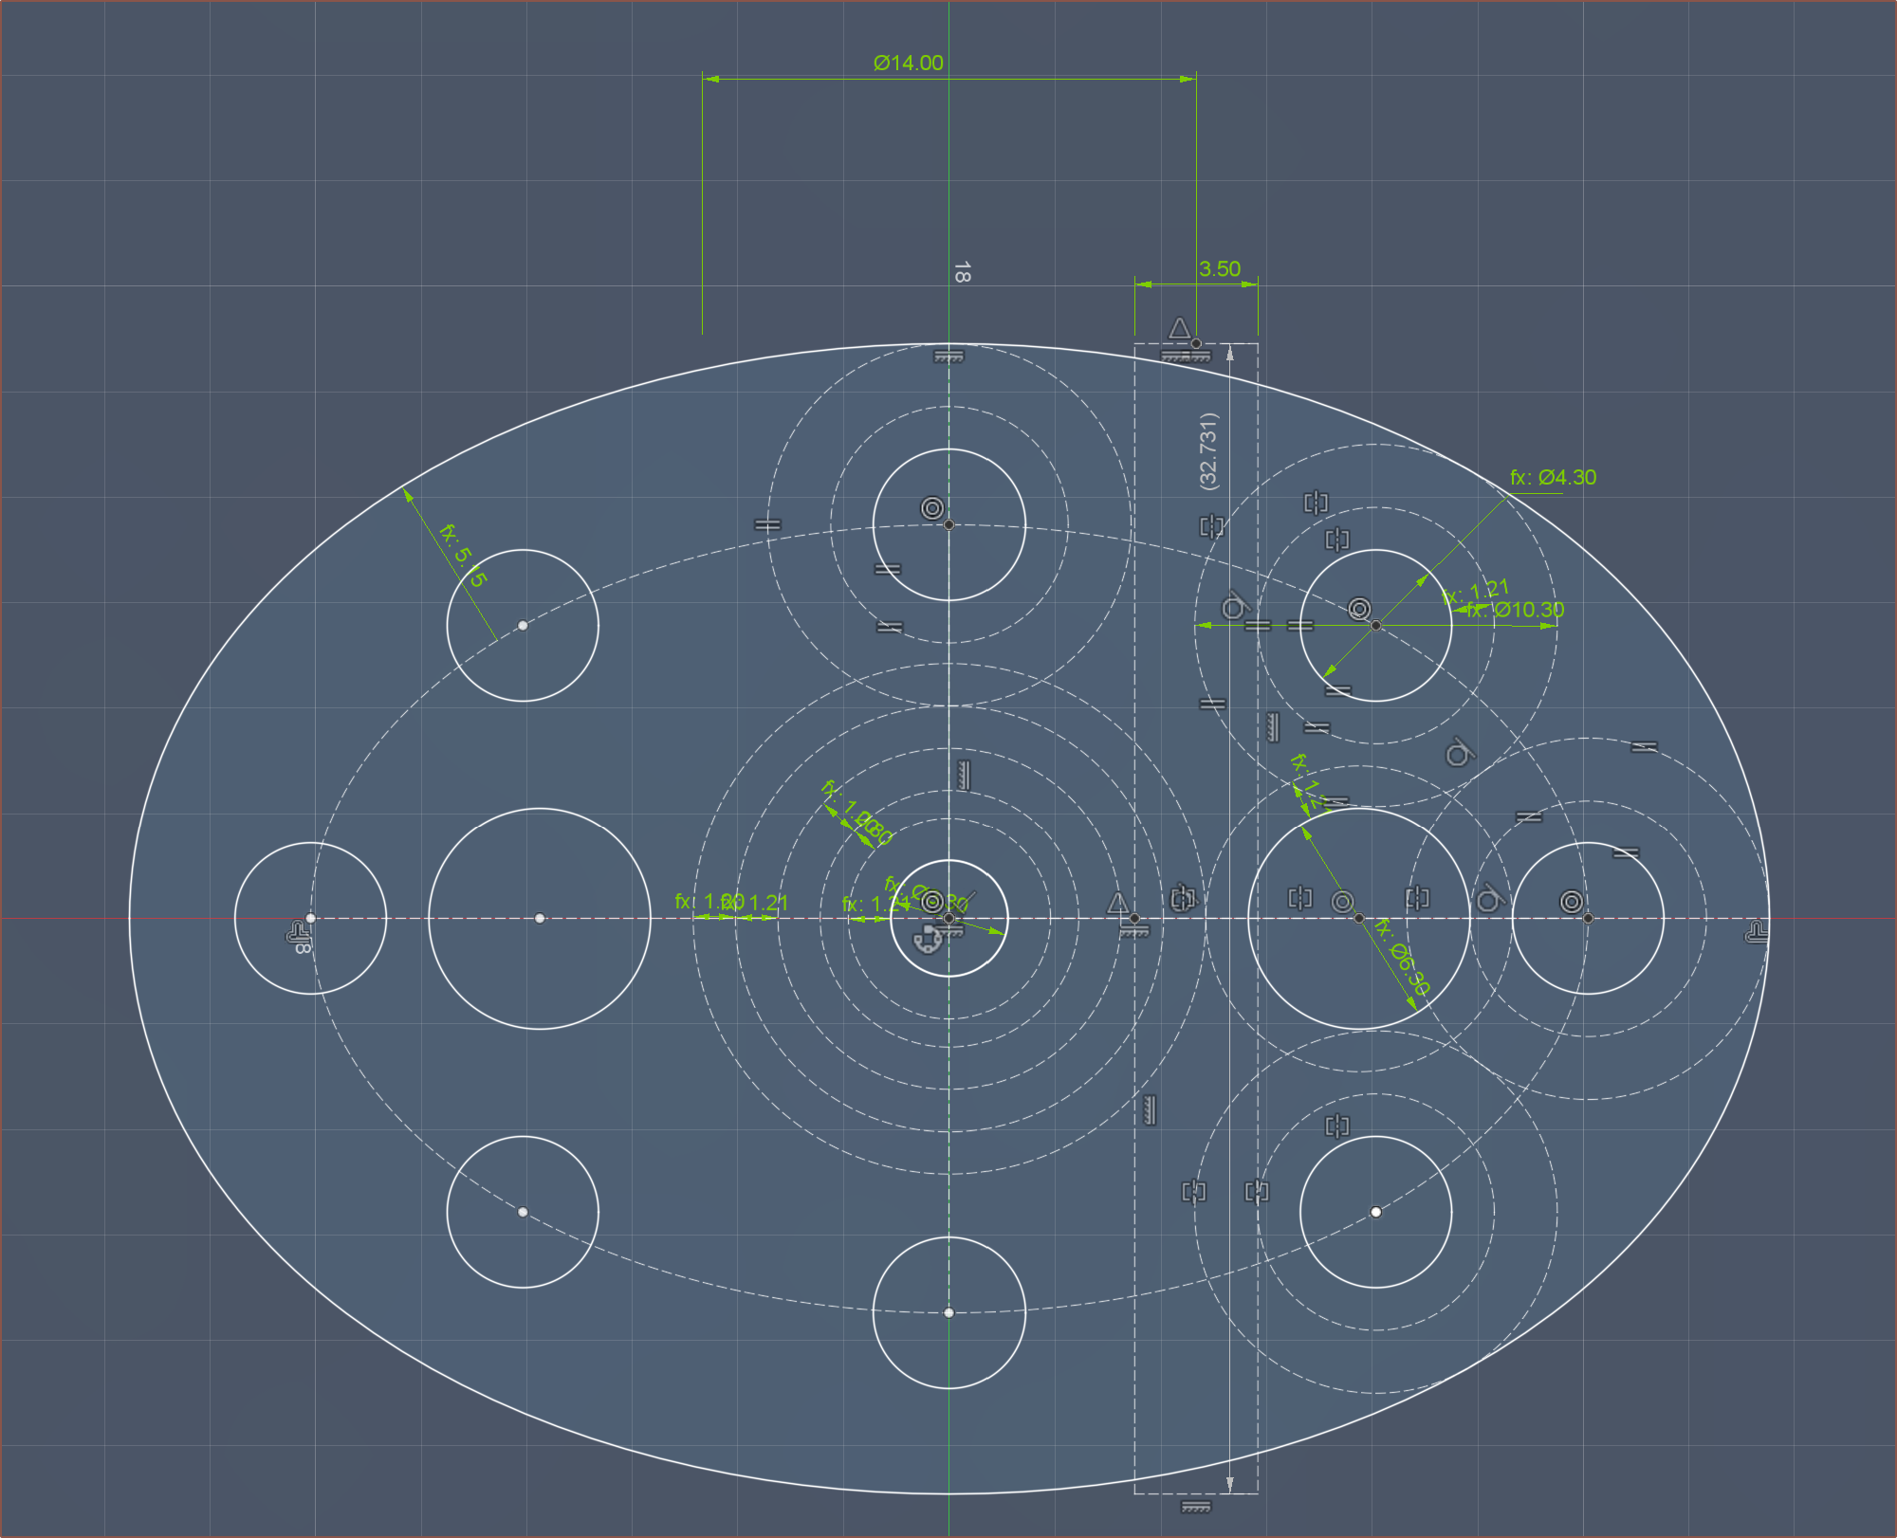Select the circular pattern icon near the origin

click(x=926, y=941)
